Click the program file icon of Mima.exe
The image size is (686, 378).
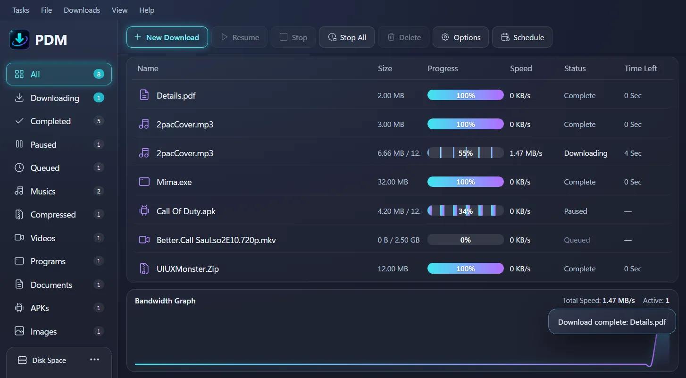(x=144, y=182)
